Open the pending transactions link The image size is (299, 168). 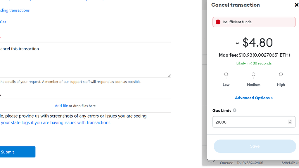(x=15, y=10)
